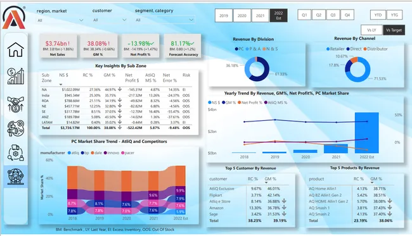
Task: Click the 9.9% ribbon segment for 2022 Est
Action: [x=180, y=190]
